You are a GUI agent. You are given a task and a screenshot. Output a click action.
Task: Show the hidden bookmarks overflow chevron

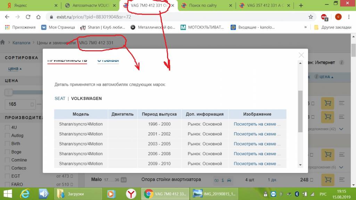[x=305, y=27]
